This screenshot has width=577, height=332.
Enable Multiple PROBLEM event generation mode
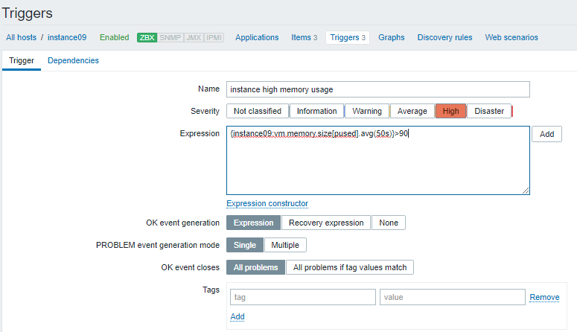click(x=284, y=245)
